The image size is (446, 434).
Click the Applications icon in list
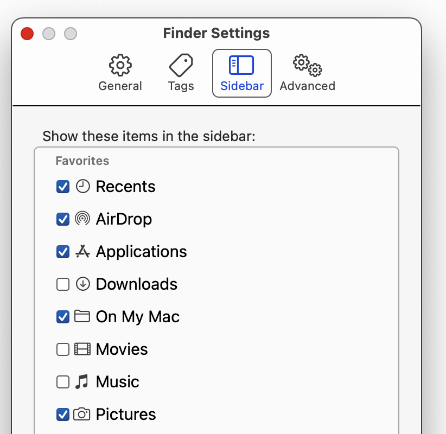(82, 252)
